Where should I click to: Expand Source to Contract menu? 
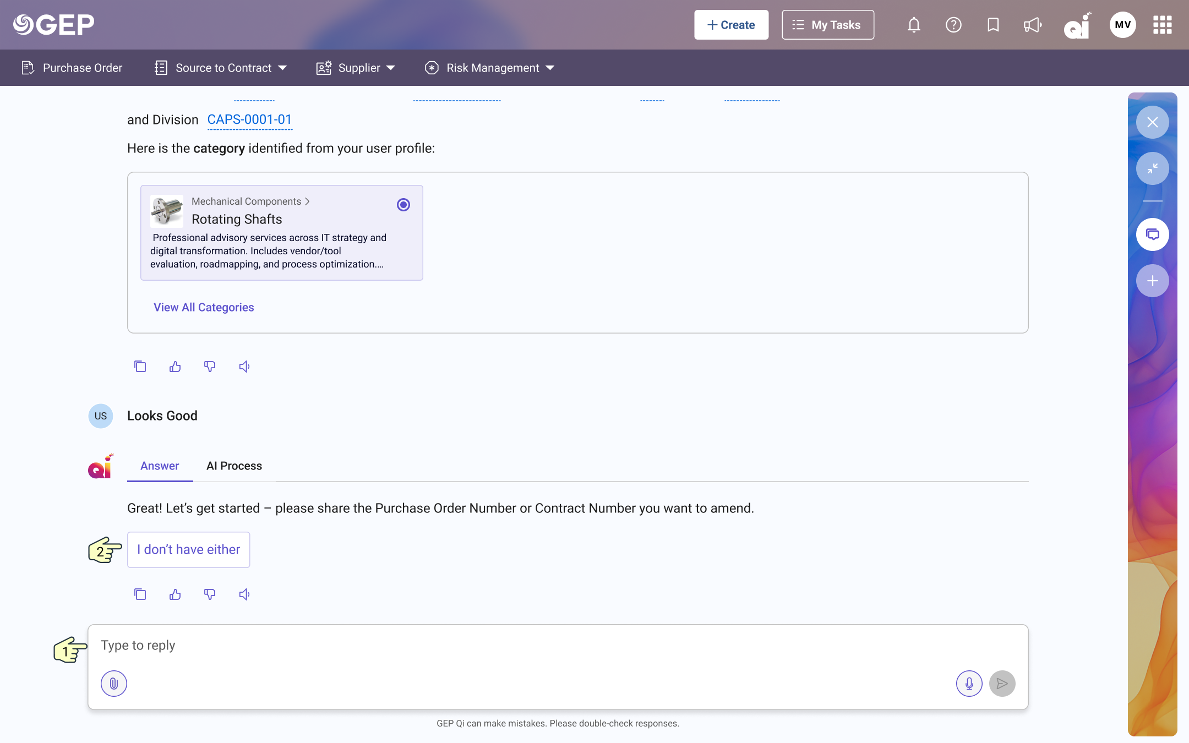click(x=221, y=68)
